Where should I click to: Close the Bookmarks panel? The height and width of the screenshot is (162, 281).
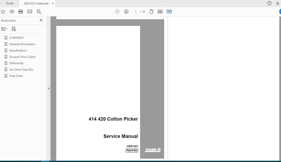coord(41,20)
